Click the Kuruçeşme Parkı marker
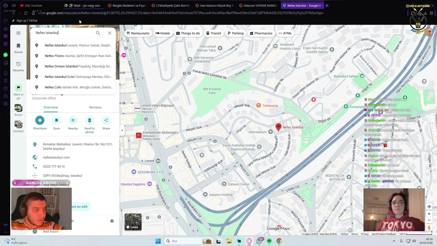This screenshot has width=437, height=246. click(x=346, y=107)
